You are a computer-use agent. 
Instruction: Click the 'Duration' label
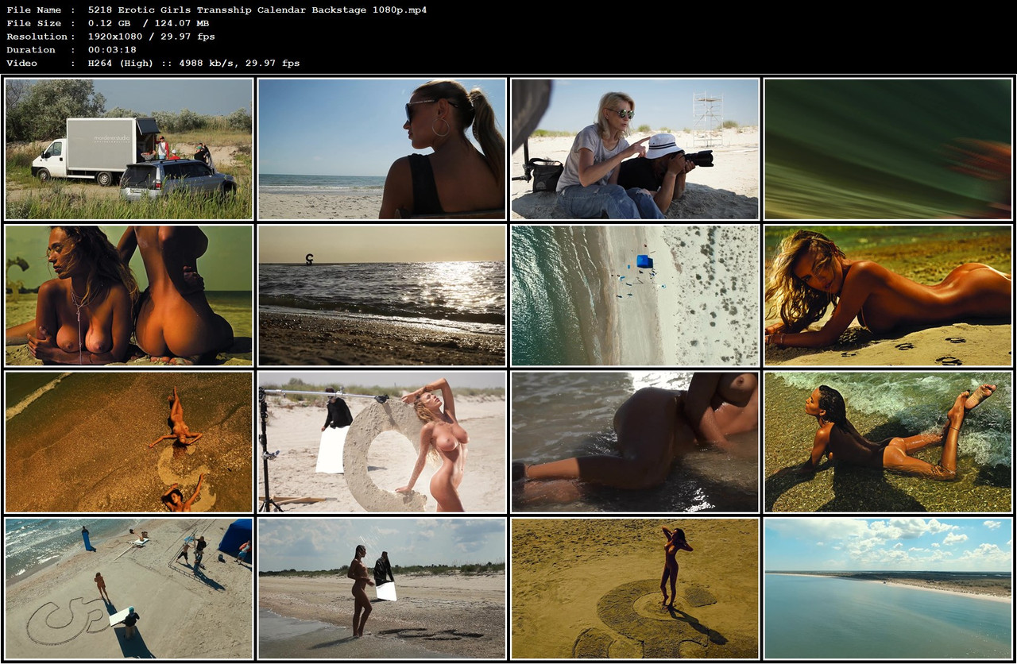[31, 50]
